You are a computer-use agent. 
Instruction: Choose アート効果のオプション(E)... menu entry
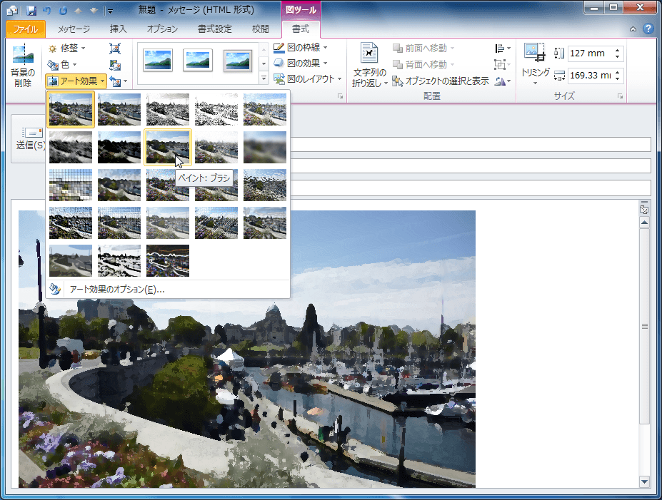coord(117,290)
